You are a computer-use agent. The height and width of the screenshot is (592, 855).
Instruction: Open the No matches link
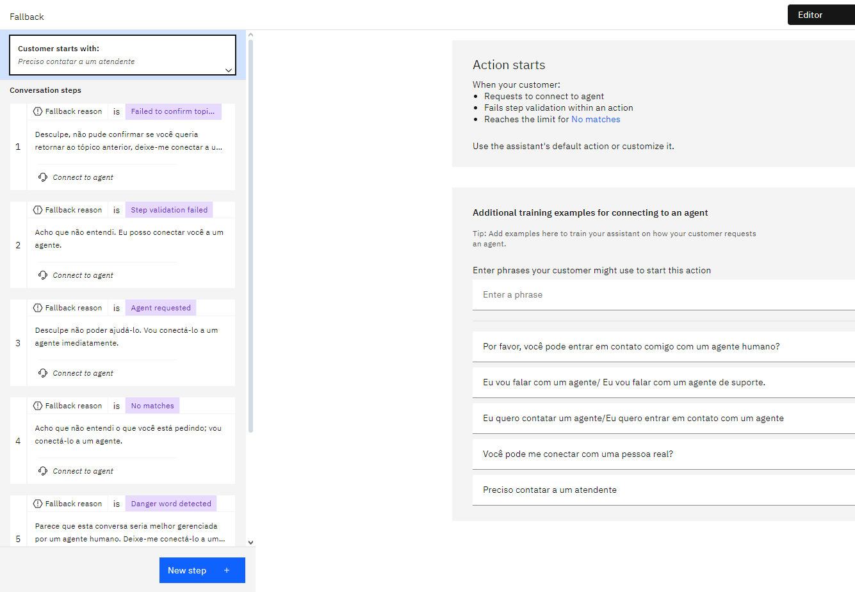(x=596, y=120)
